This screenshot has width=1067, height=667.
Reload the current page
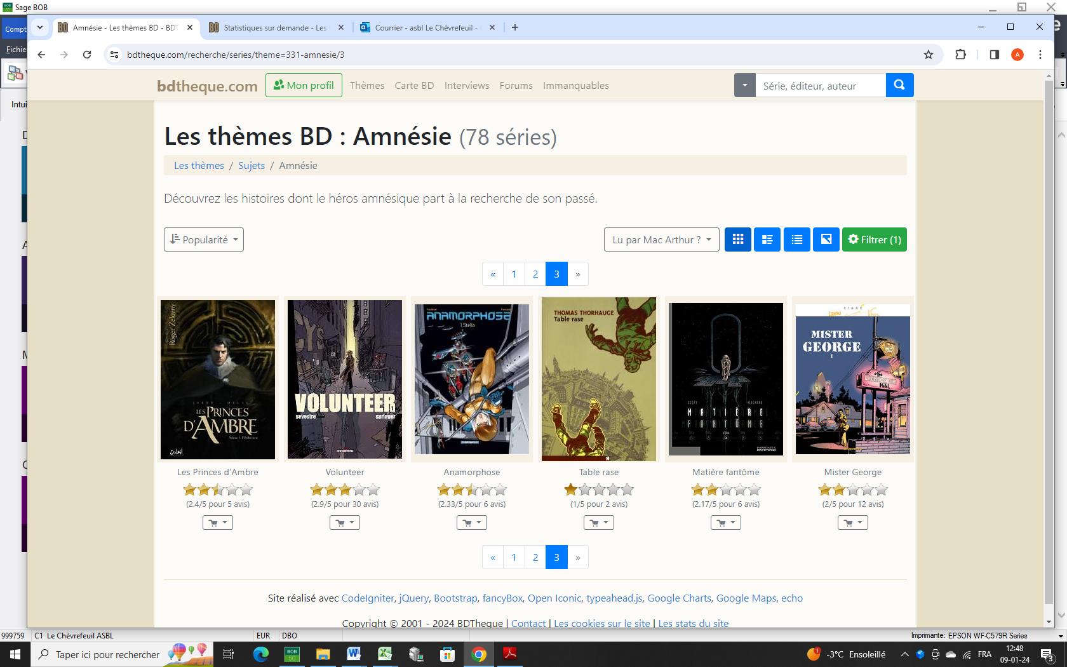[x=87, y=55]
